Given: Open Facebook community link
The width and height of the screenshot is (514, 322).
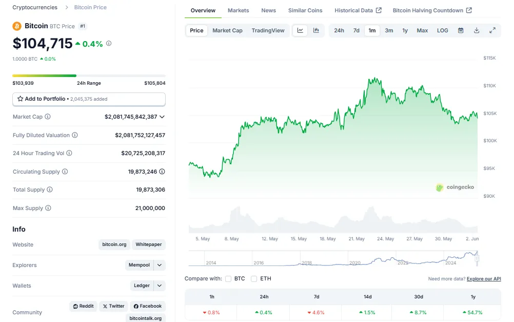Looking at the screenshot, I should (148, 306).
